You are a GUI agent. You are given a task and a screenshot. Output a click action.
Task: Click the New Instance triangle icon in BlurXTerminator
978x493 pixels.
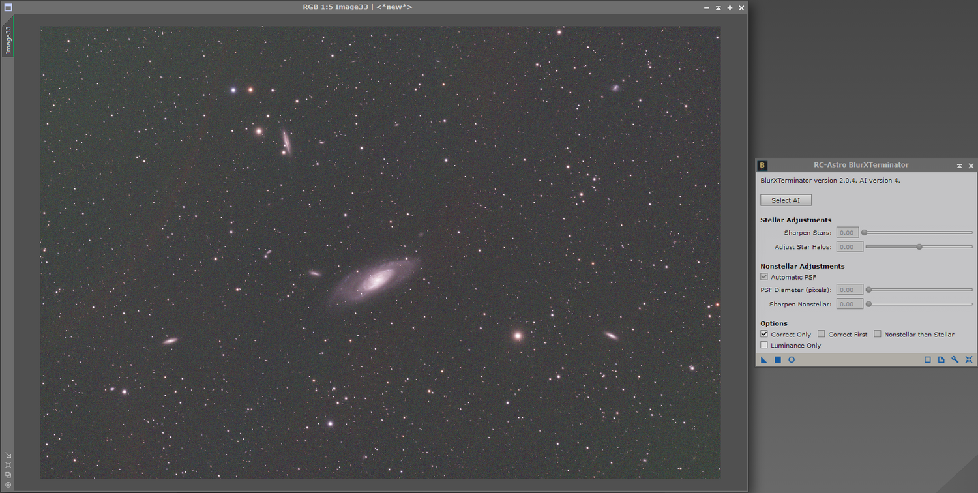click(763, 360)
